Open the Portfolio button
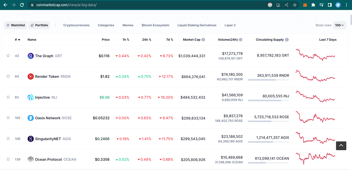The height and width of the screenshot is (170, 352). pos(39,25)
